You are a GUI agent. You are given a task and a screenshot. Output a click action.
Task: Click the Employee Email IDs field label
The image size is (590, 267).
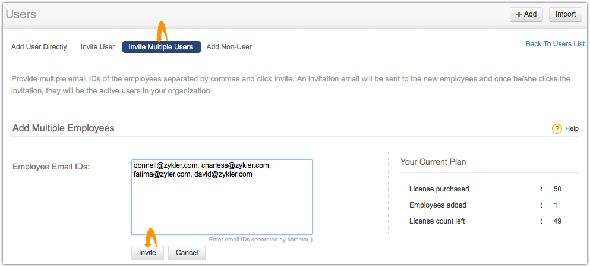coord(51,167)
